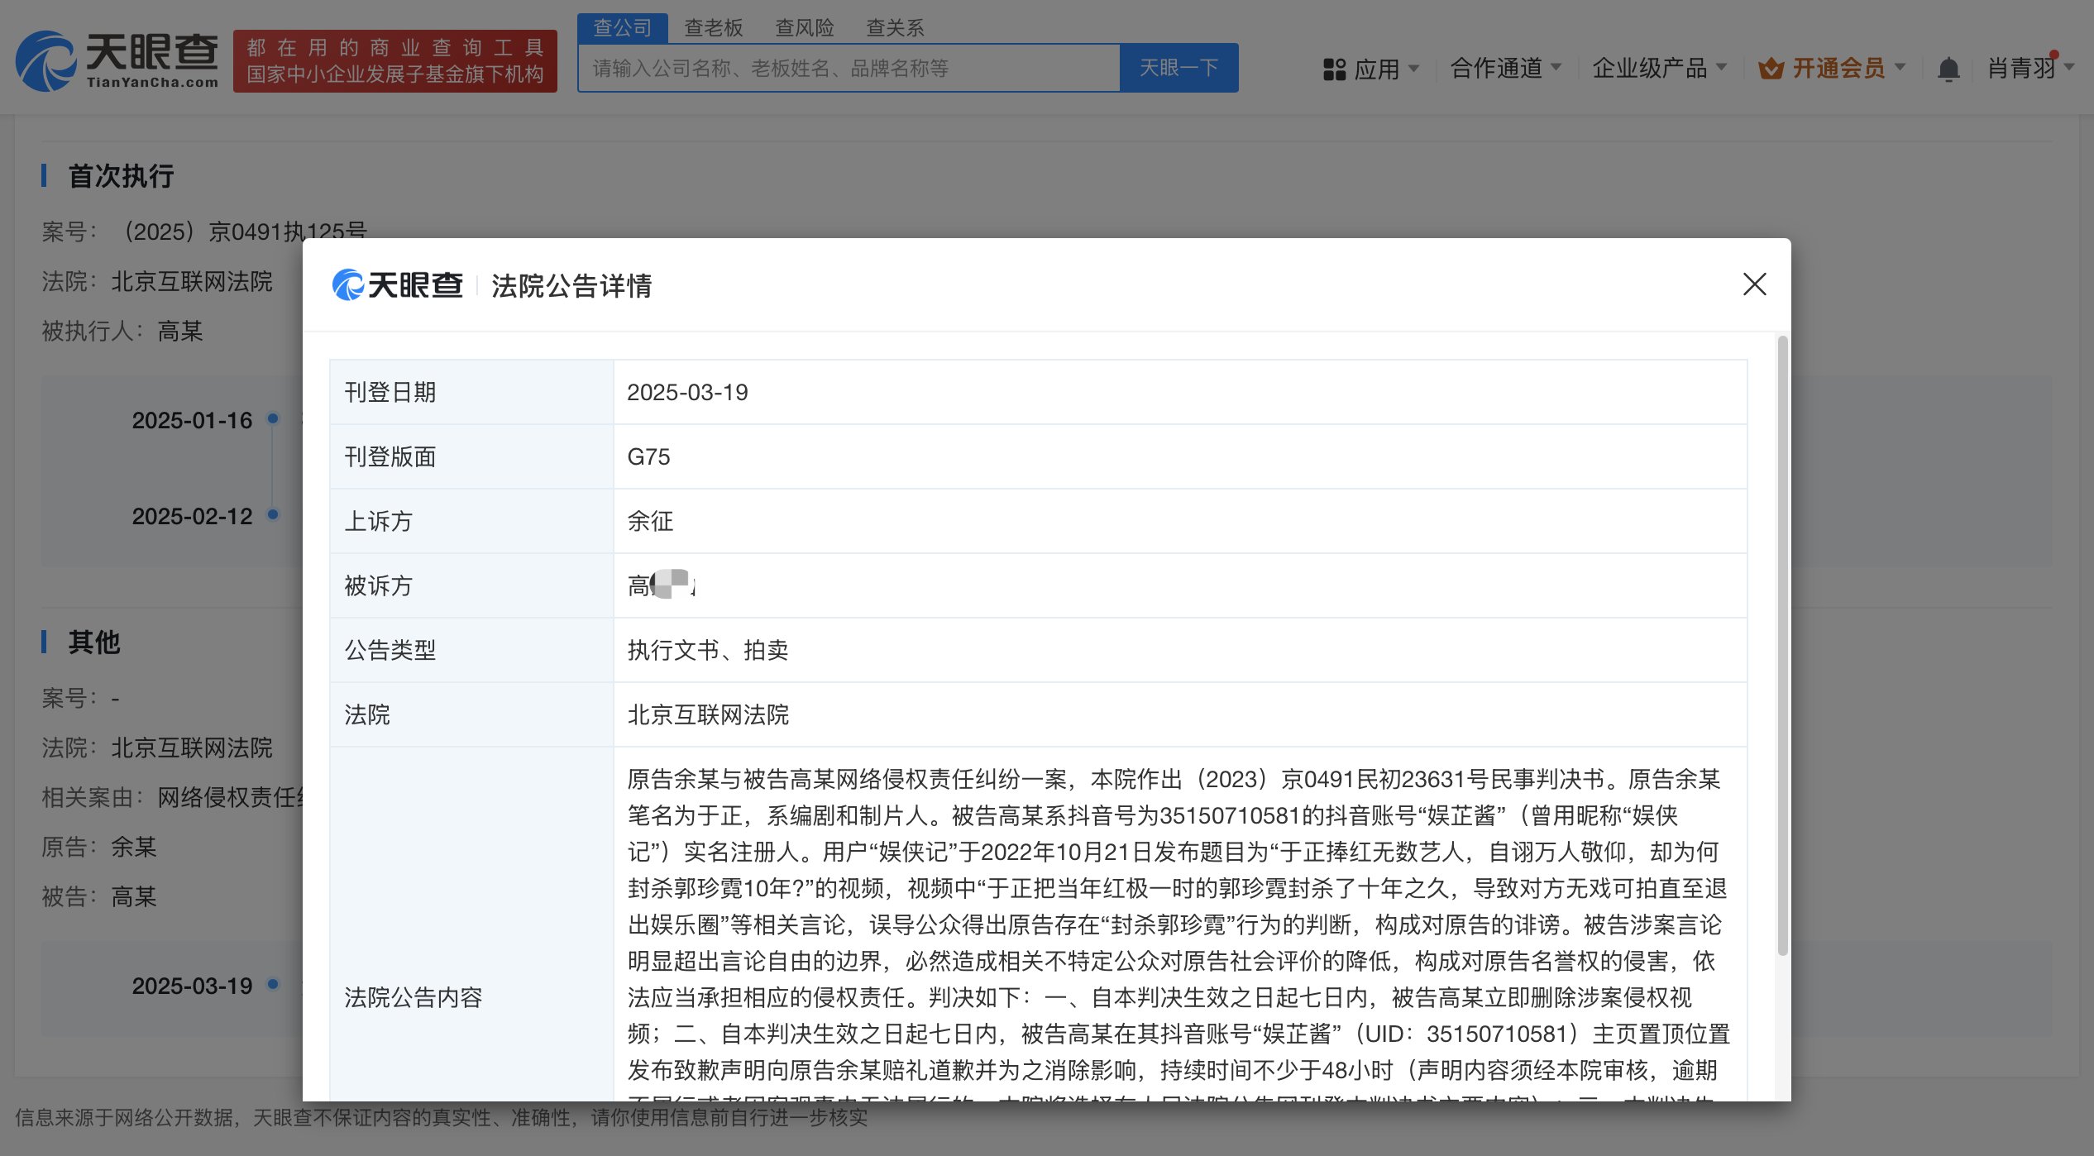Click case number (2025)京0491执125号
2094x1156 pixels.
(245, 232)
